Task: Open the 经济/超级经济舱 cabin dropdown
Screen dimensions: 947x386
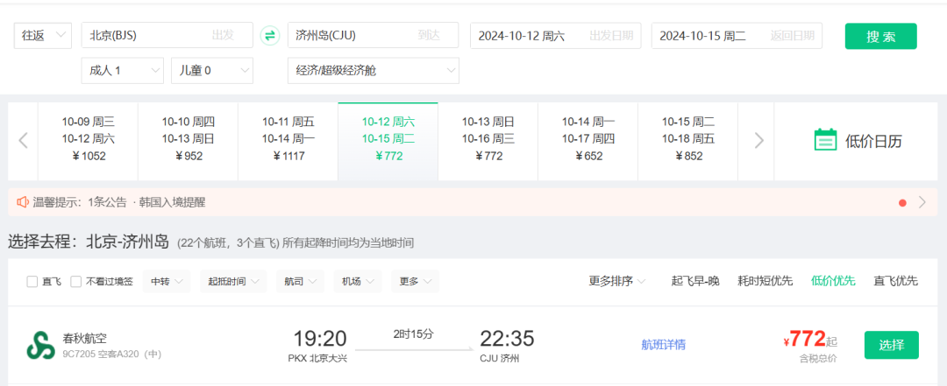Action: pos(374,71)
